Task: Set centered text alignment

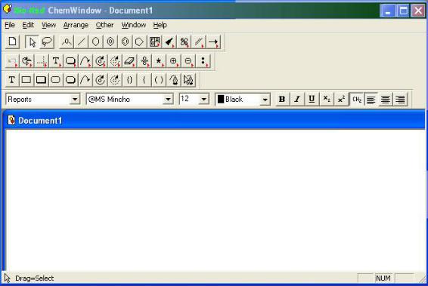Action: (386, 99)
